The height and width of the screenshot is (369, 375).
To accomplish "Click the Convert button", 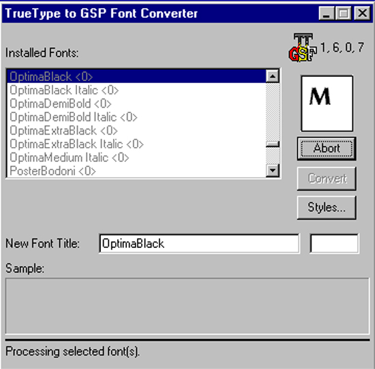I will click(x=327, y=178).
